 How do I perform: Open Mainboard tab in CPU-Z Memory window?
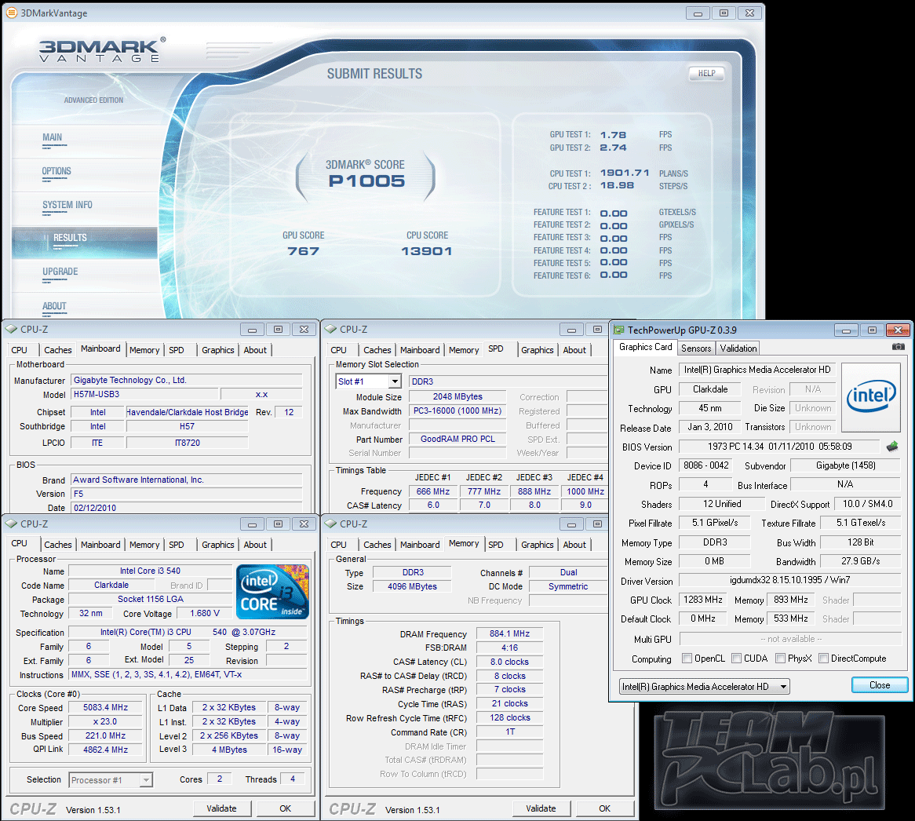click(420, 545)
